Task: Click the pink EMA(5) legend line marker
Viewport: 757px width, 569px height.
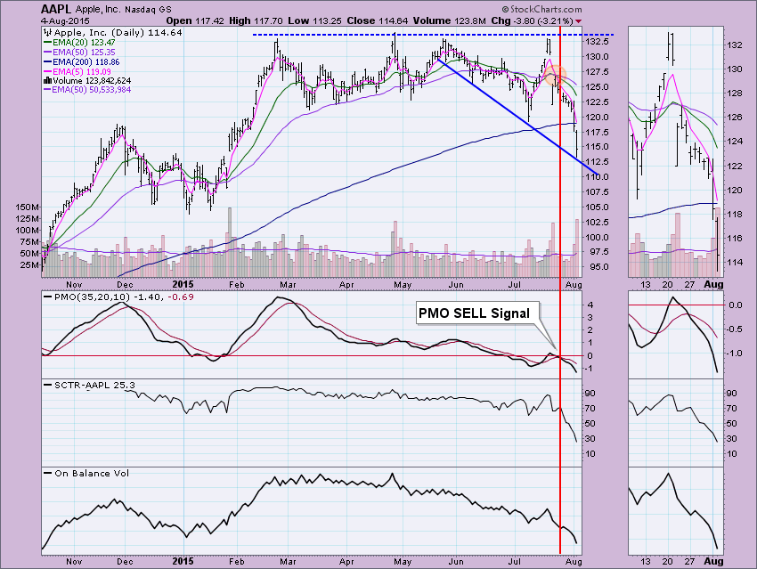Action: tap(47, 71)
